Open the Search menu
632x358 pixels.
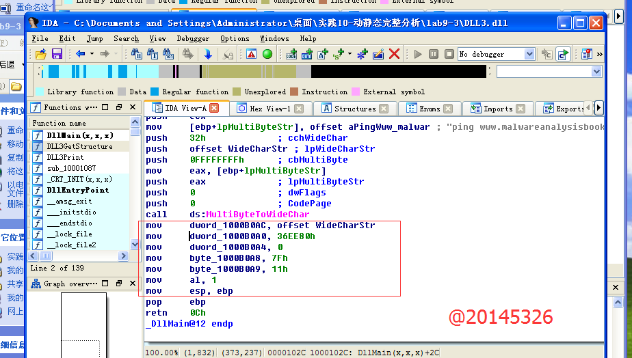tap(126, 38)
